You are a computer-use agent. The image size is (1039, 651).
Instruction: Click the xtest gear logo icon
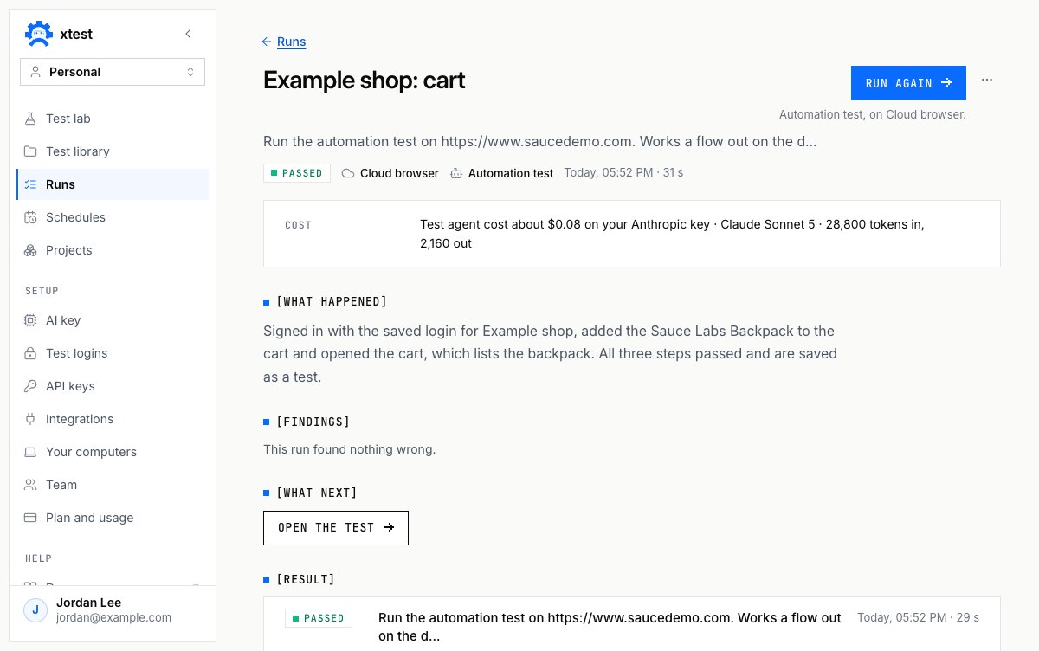point(37,34)
